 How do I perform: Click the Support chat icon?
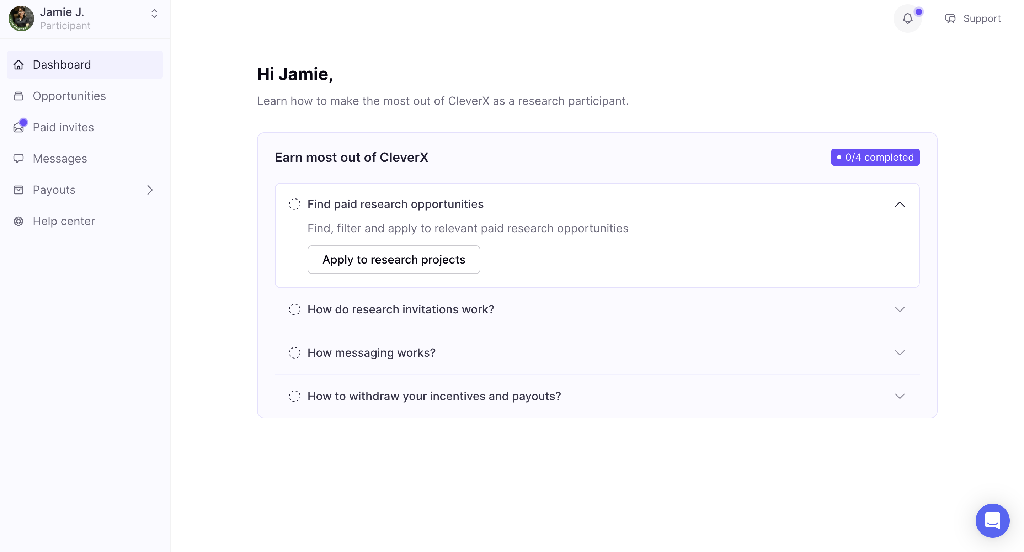950,19
